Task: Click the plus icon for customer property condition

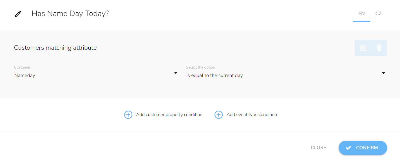Action: point(128,115)
